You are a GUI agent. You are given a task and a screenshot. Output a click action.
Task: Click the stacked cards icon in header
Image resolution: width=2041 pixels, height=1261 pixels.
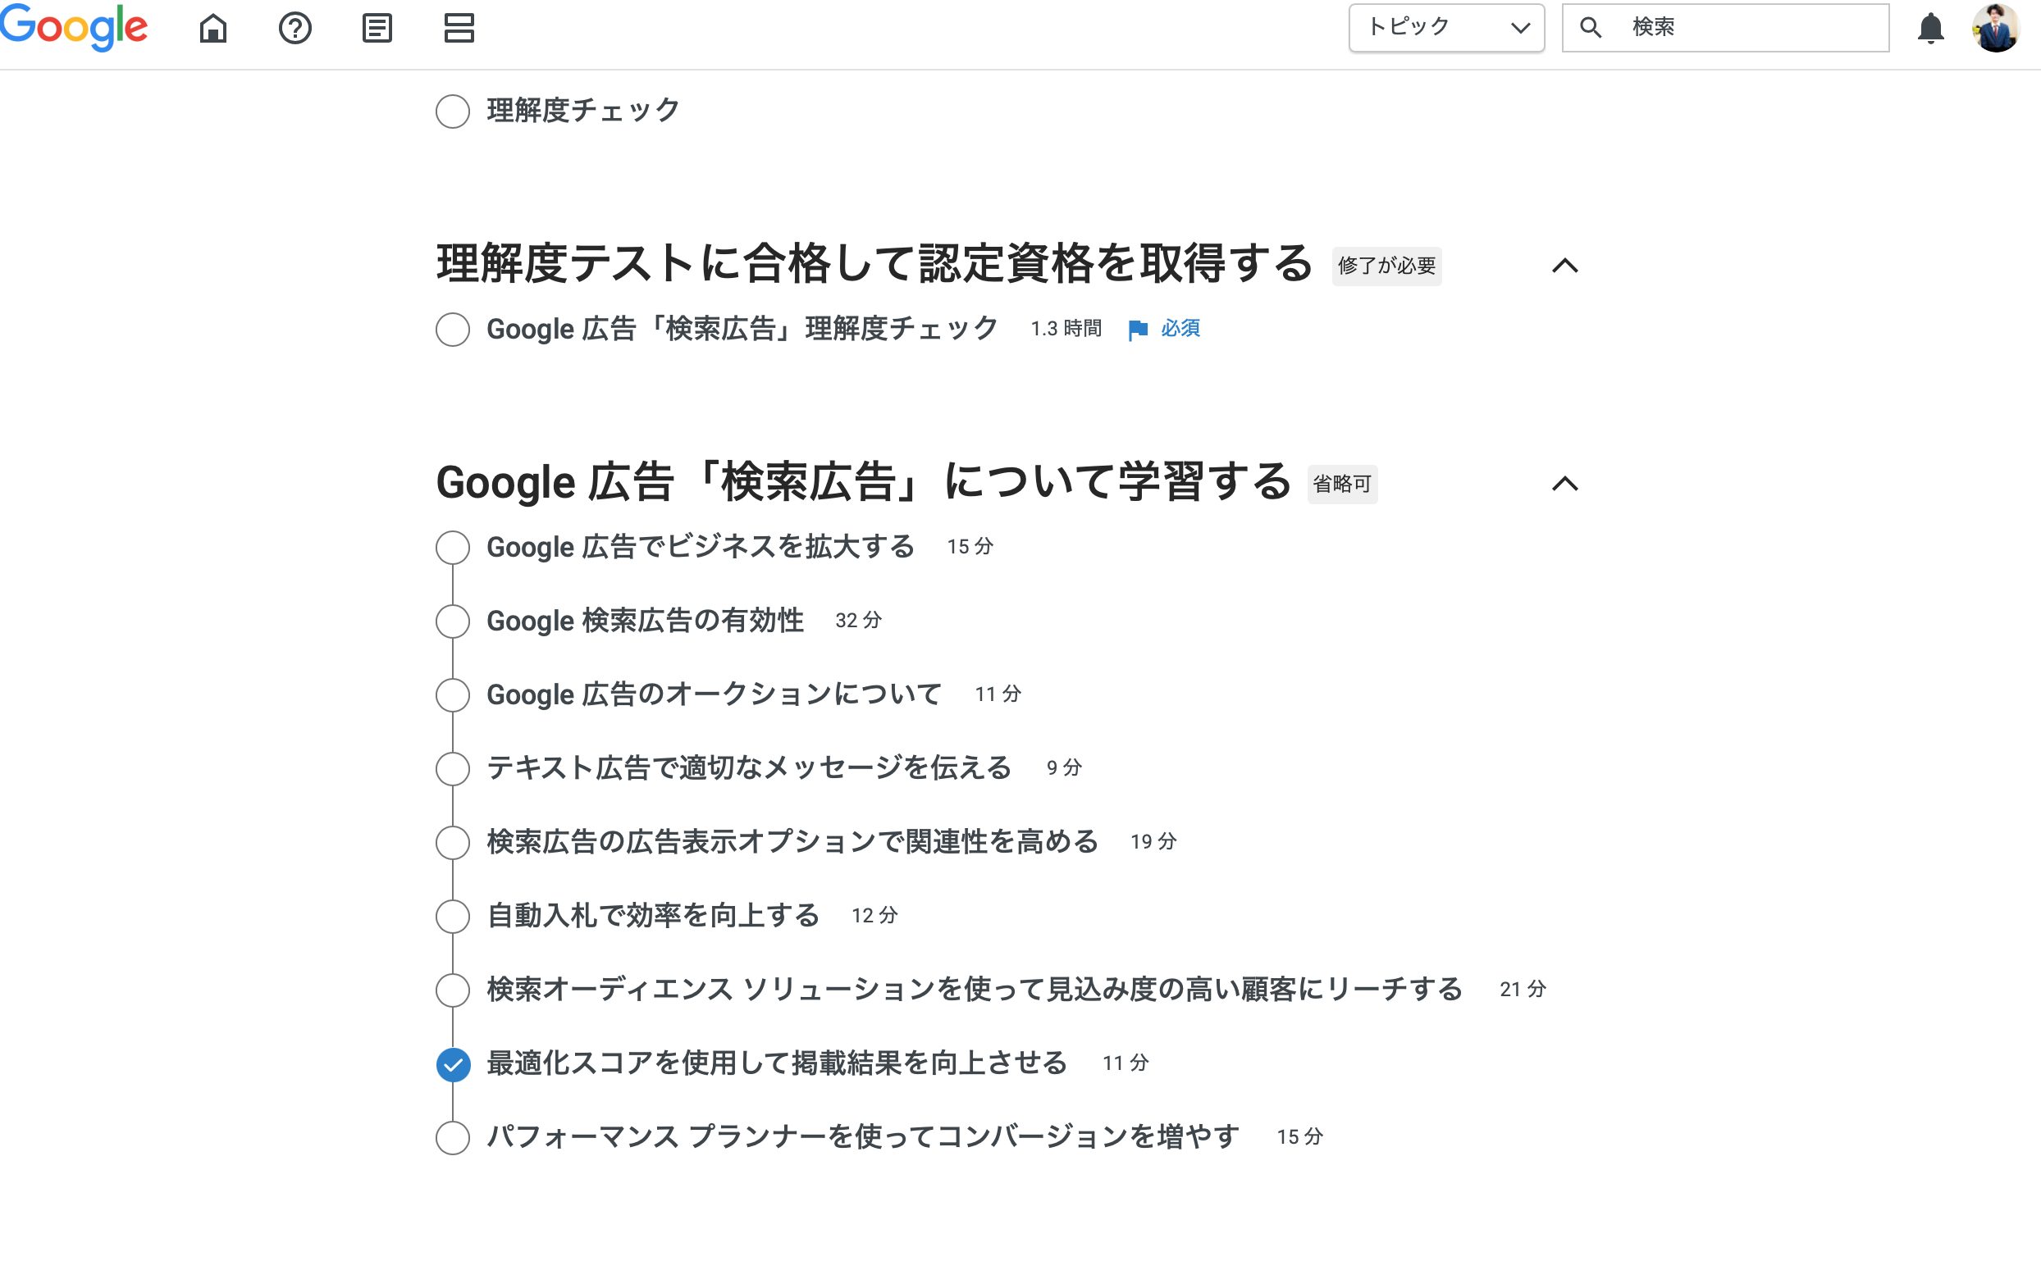tap(459, 29)
